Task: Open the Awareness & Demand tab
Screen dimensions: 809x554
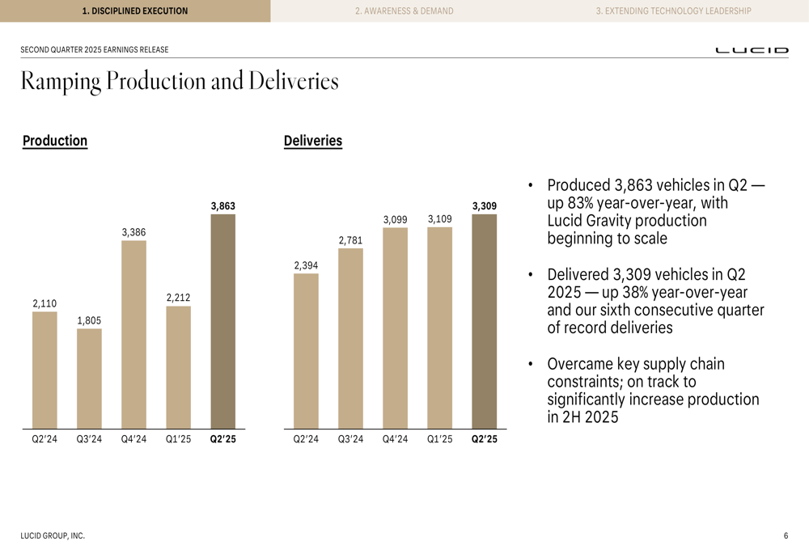Action: [404, 11]
